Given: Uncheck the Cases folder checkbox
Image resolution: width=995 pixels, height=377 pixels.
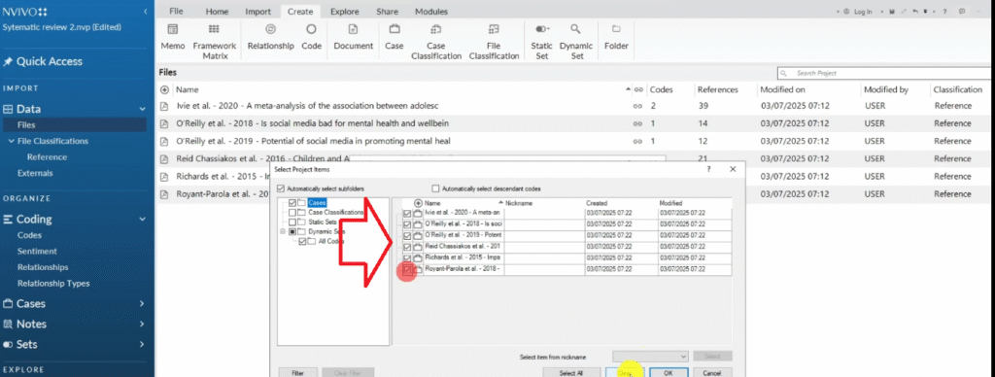Looking at the screenshot, I should coord(292,203).
